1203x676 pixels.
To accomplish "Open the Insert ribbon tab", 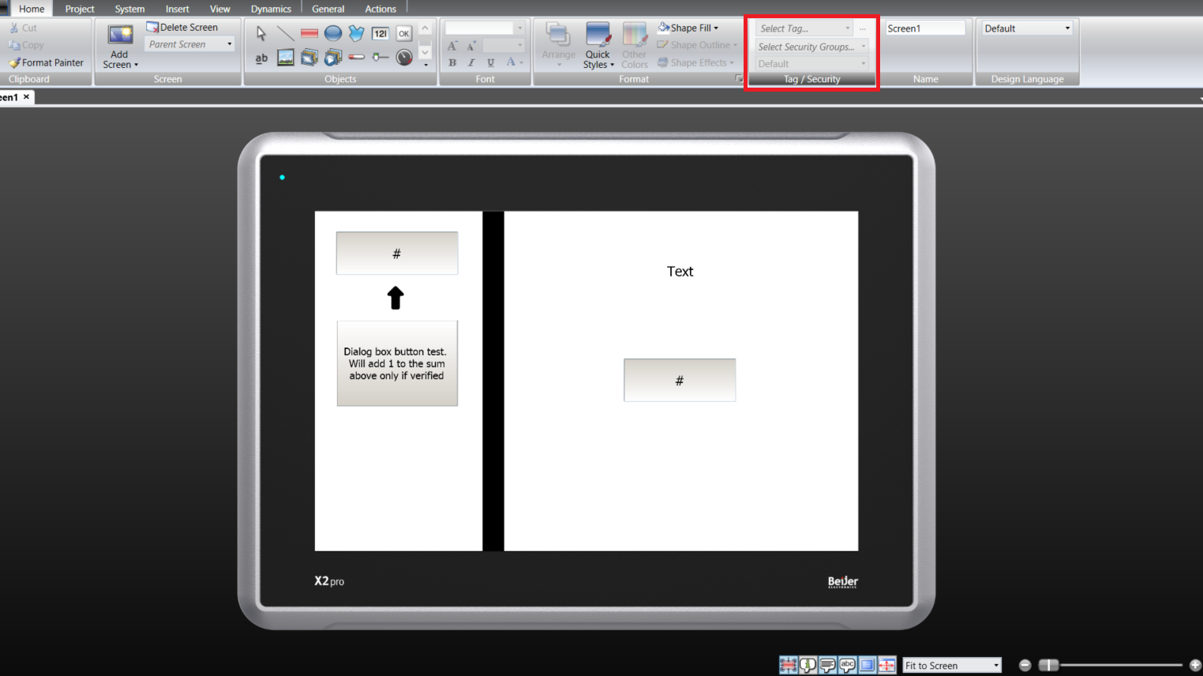I will tap(177, 9).
